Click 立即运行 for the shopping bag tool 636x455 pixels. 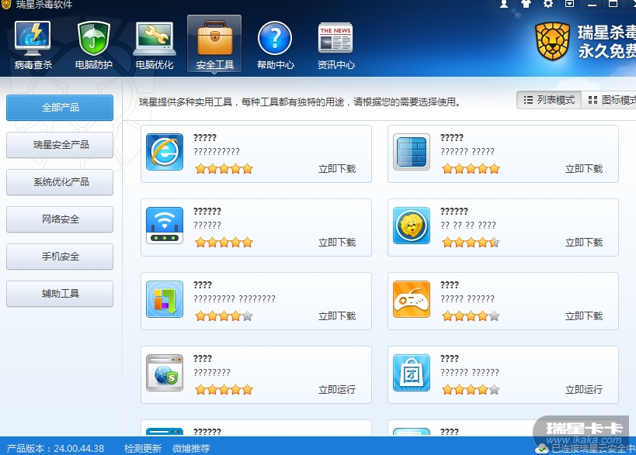point(584,390)
